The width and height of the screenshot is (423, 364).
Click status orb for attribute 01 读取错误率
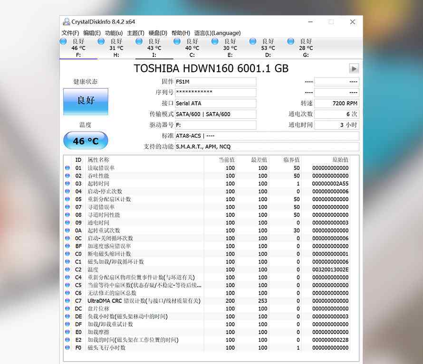point(67,168)
